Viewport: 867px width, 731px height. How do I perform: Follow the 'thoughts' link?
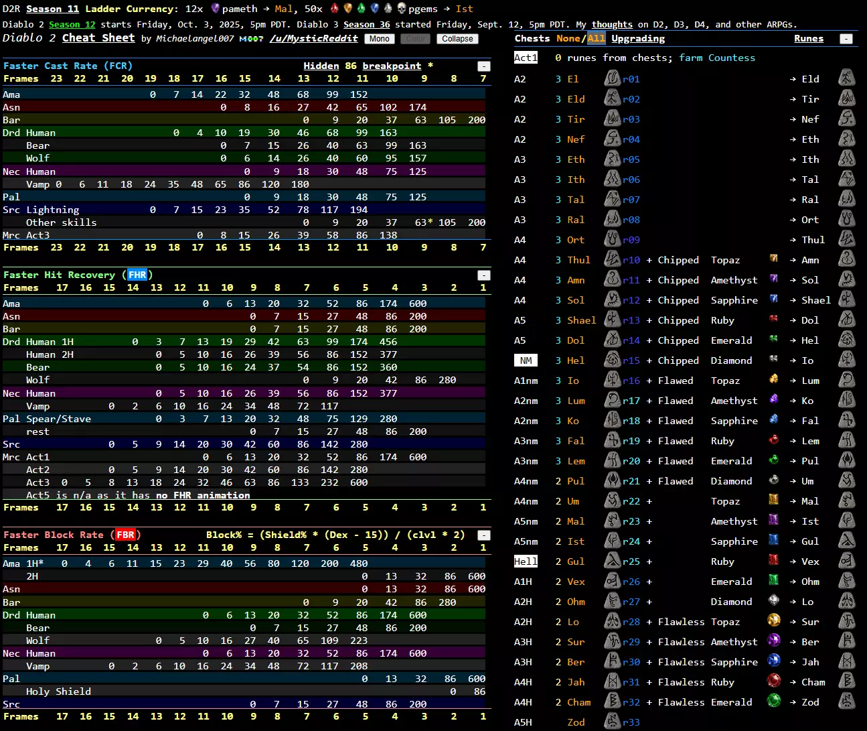[612, 25]
